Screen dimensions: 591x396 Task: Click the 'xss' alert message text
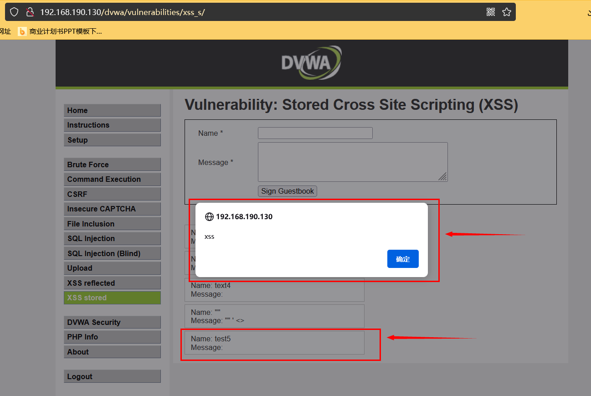[x=210, y=237]
